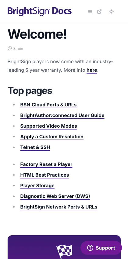The height and width of the screenshot is (259, 128).
Task: Open the hamburger navigation menu
Action: (90, 12)
